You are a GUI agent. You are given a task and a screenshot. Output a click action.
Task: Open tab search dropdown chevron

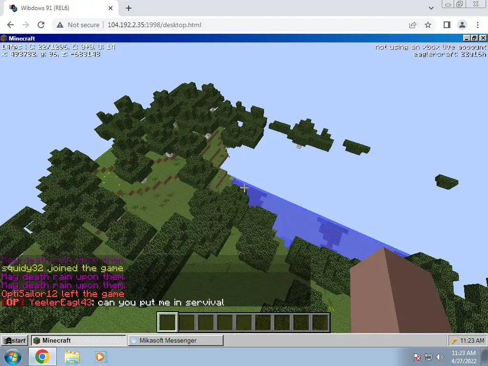[x=431, y=8]
